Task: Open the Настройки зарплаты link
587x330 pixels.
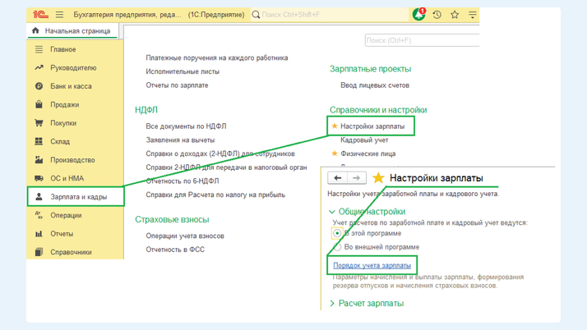Action: tap(372, 126)
